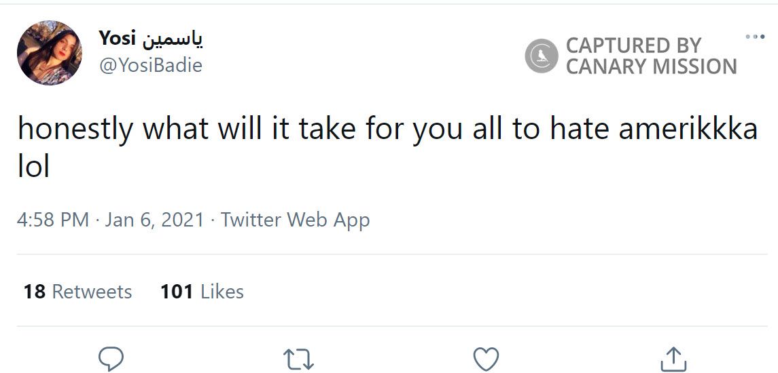Open the three-dot more options menu
Viewport: 778px width, 373px height.
[754, 37]
